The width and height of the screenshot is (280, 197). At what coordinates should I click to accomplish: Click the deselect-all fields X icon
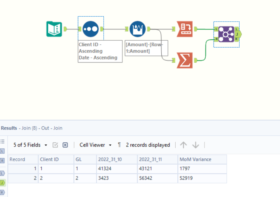pos(65,145)
